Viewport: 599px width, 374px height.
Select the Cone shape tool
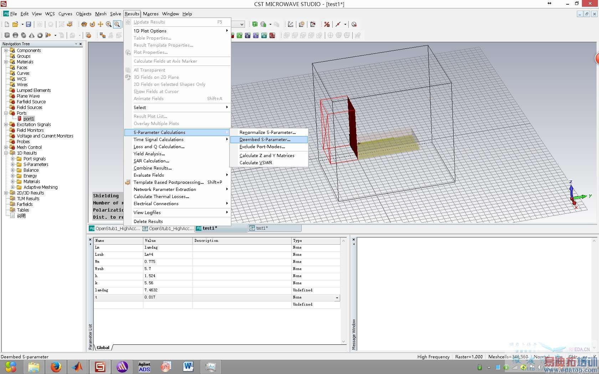pos(32,35)
